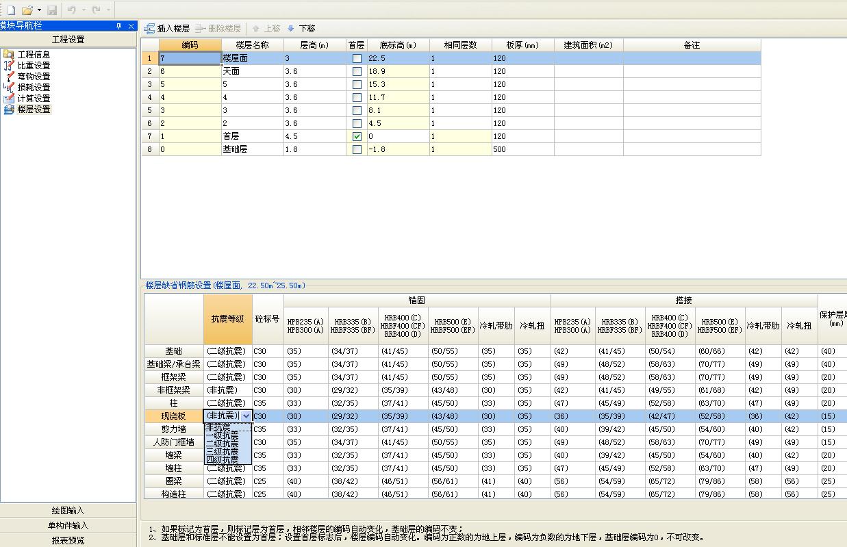Click the 砼标号 column header
847x547 pixels.
(x=268, y=319)
